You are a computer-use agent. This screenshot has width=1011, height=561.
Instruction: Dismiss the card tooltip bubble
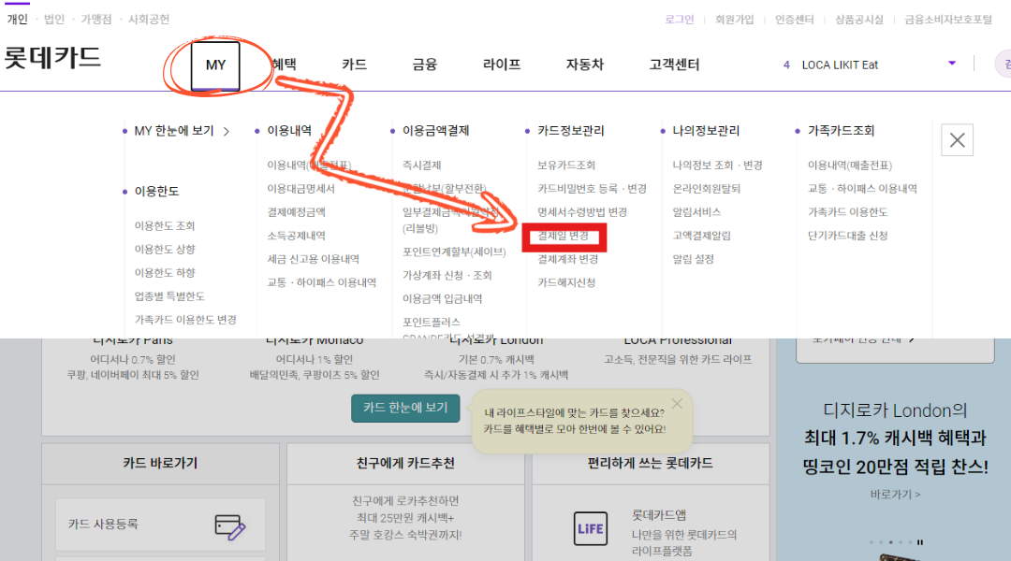click(x=677, y=404)
